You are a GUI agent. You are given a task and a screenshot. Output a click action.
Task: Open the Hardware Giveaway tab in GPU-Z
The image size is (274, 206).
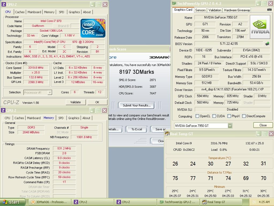(237, 10)
